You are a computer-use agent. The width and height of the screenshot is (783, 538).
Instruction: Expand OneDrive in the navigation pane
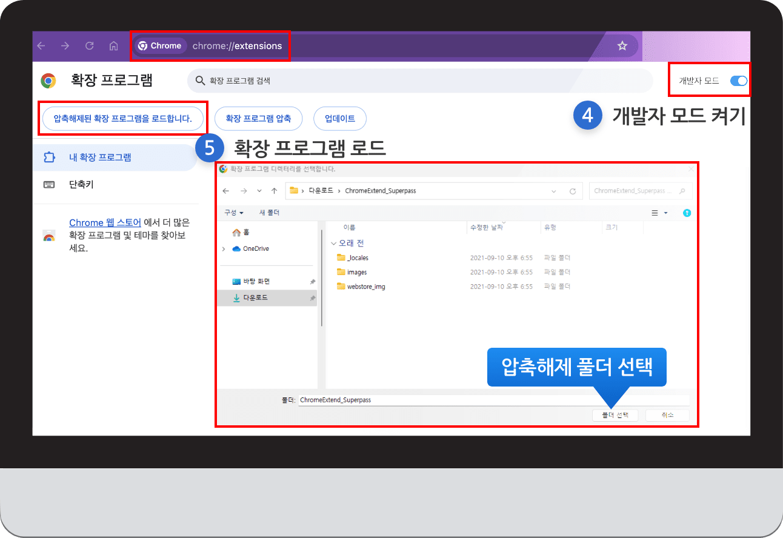[x=223, y=248]
